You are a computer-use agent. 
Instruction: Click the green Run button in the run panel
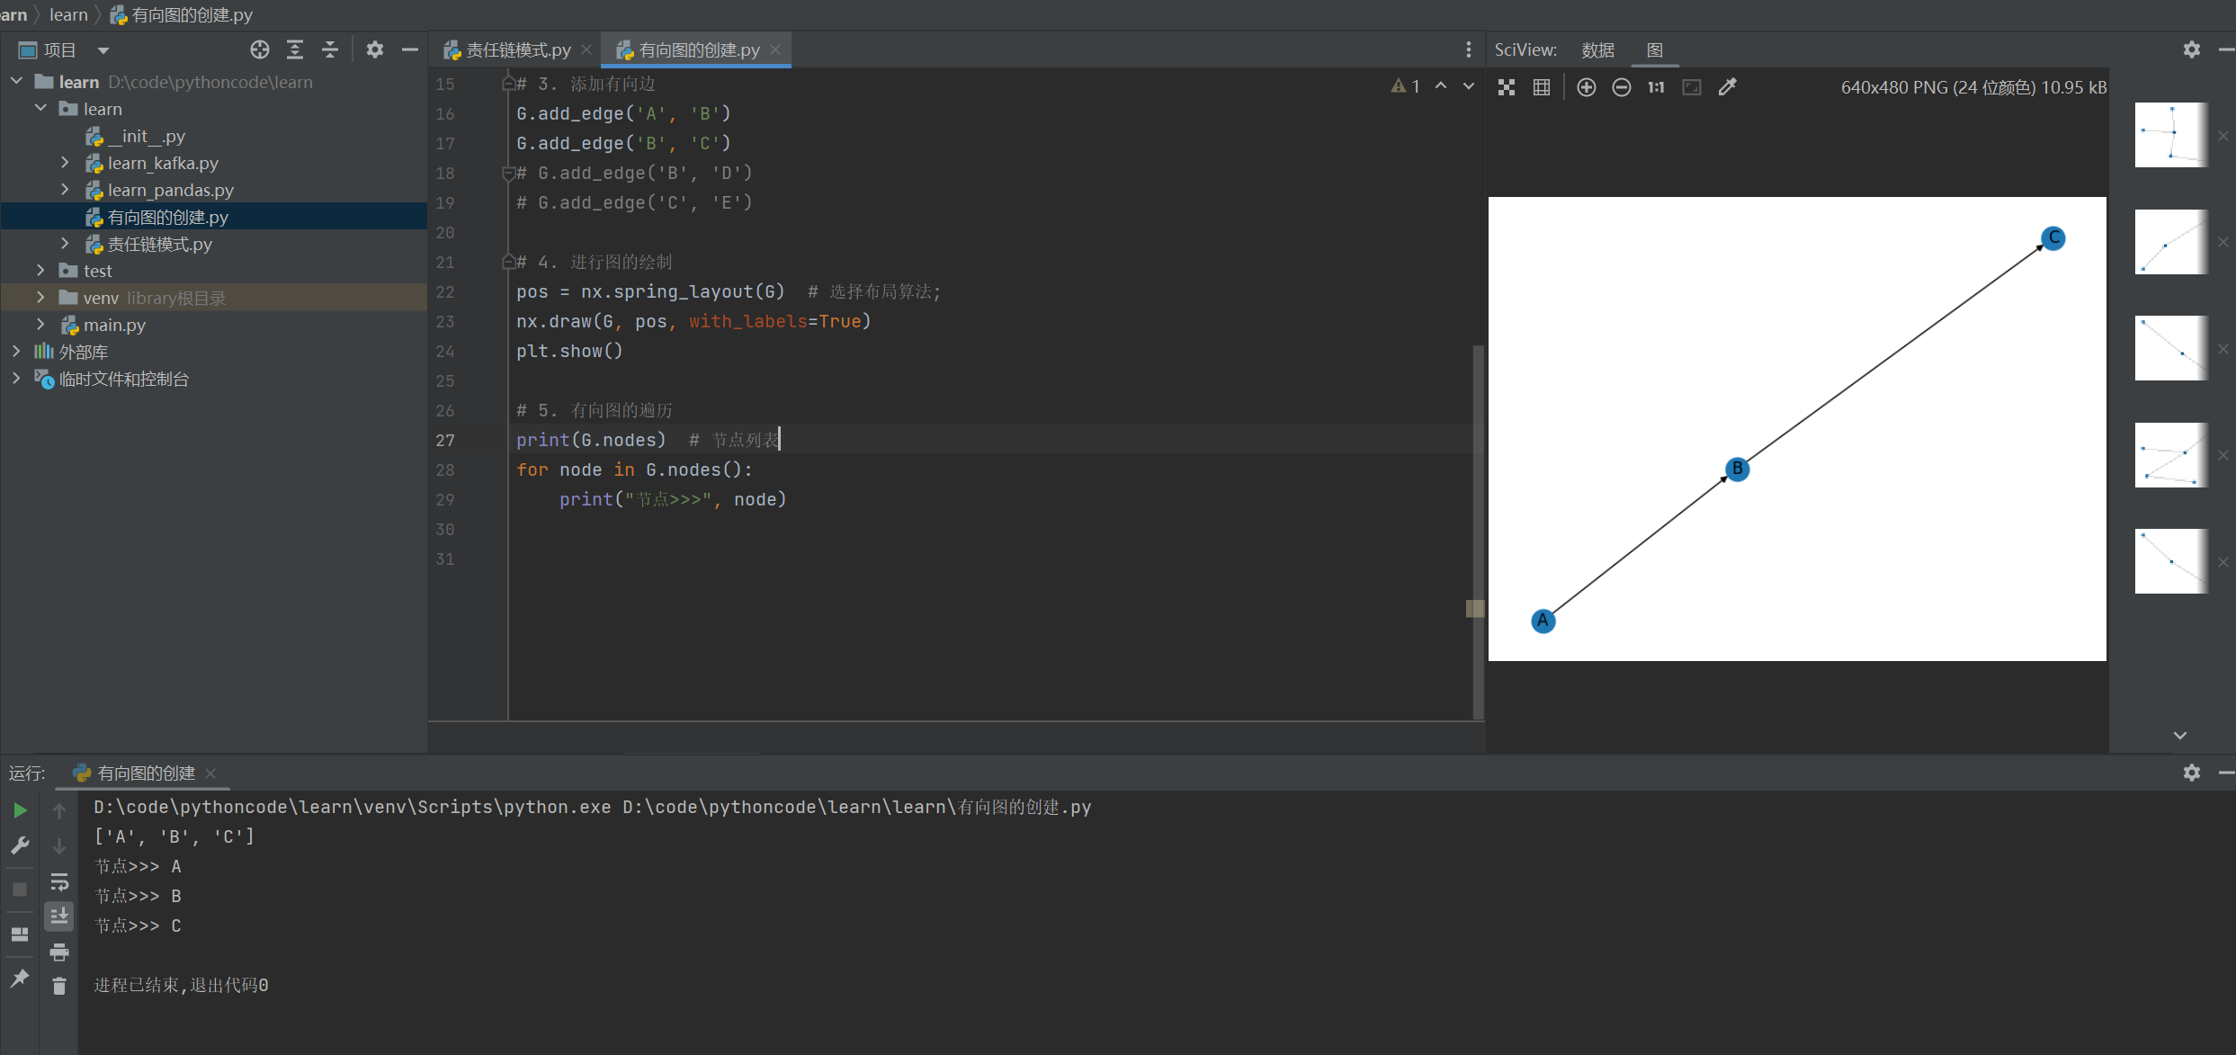click(20, 810)
